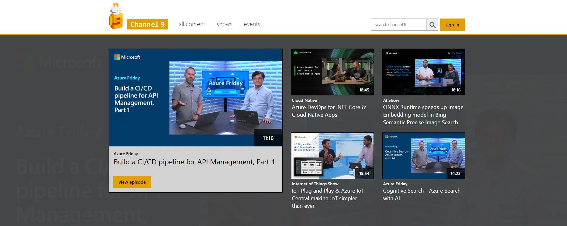Image resolution: width=567 pixels, height=226 pixels.
Task: Click the view episode button
Action: point(132,182)
